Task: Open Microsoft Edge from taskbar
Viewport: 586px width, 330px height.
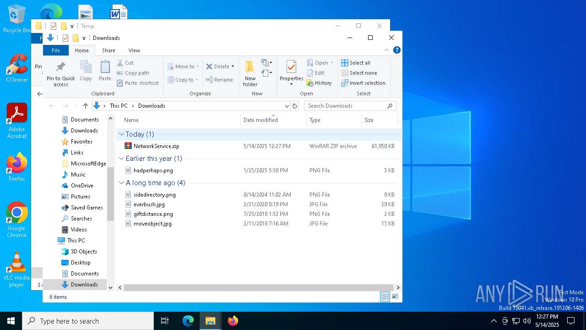Action: click(188, 321)
